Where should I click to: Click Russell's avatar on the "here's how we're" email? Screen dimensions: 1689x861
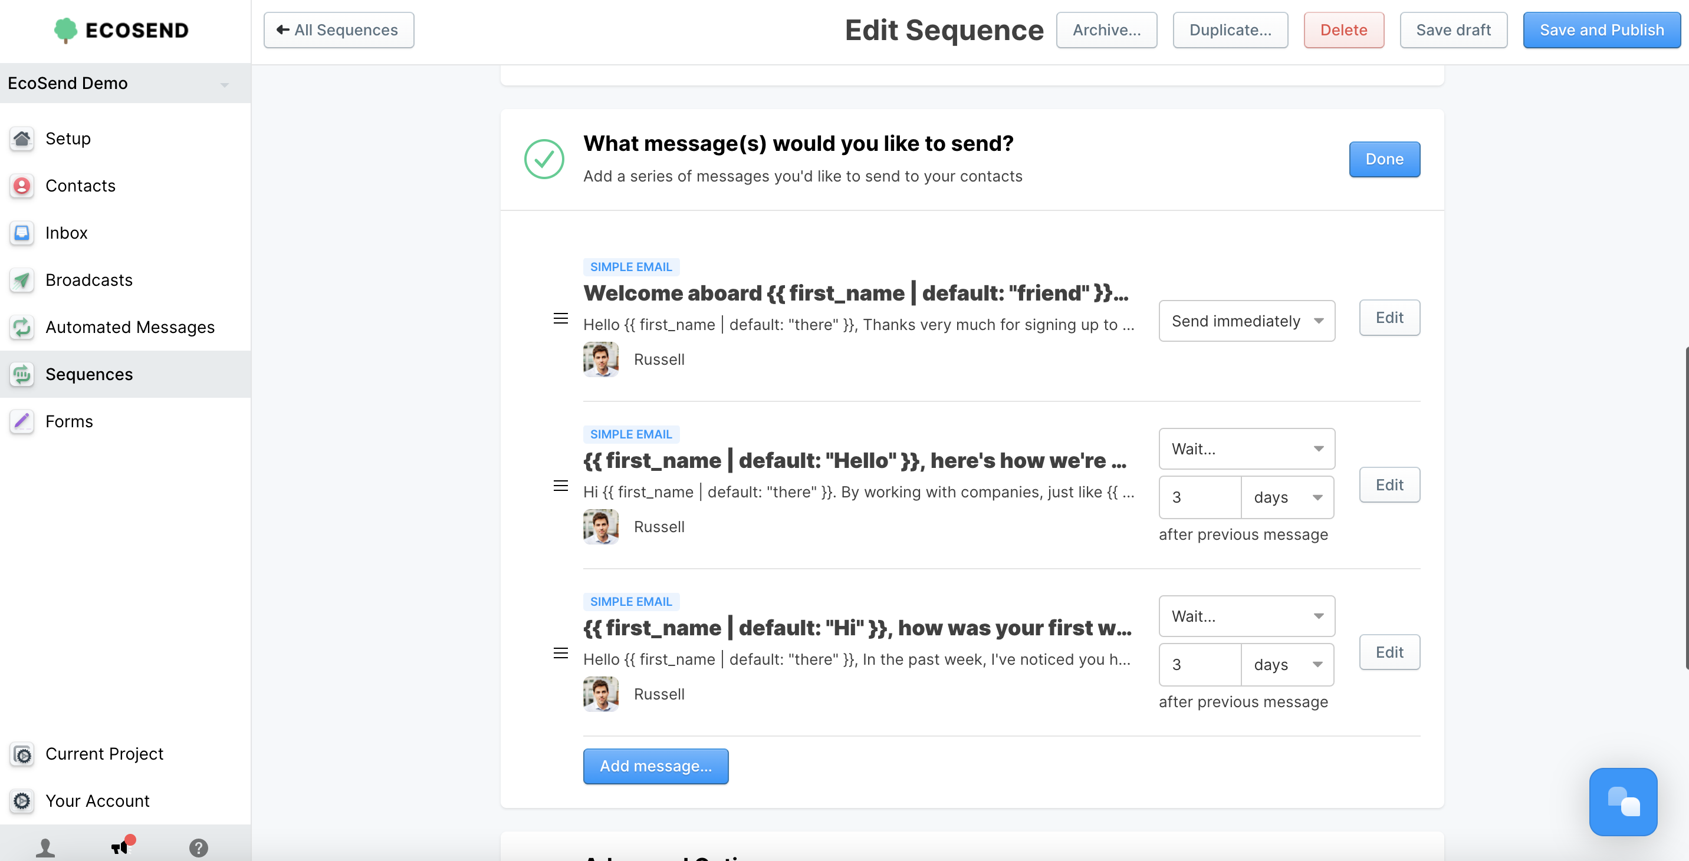pos(600,527)
